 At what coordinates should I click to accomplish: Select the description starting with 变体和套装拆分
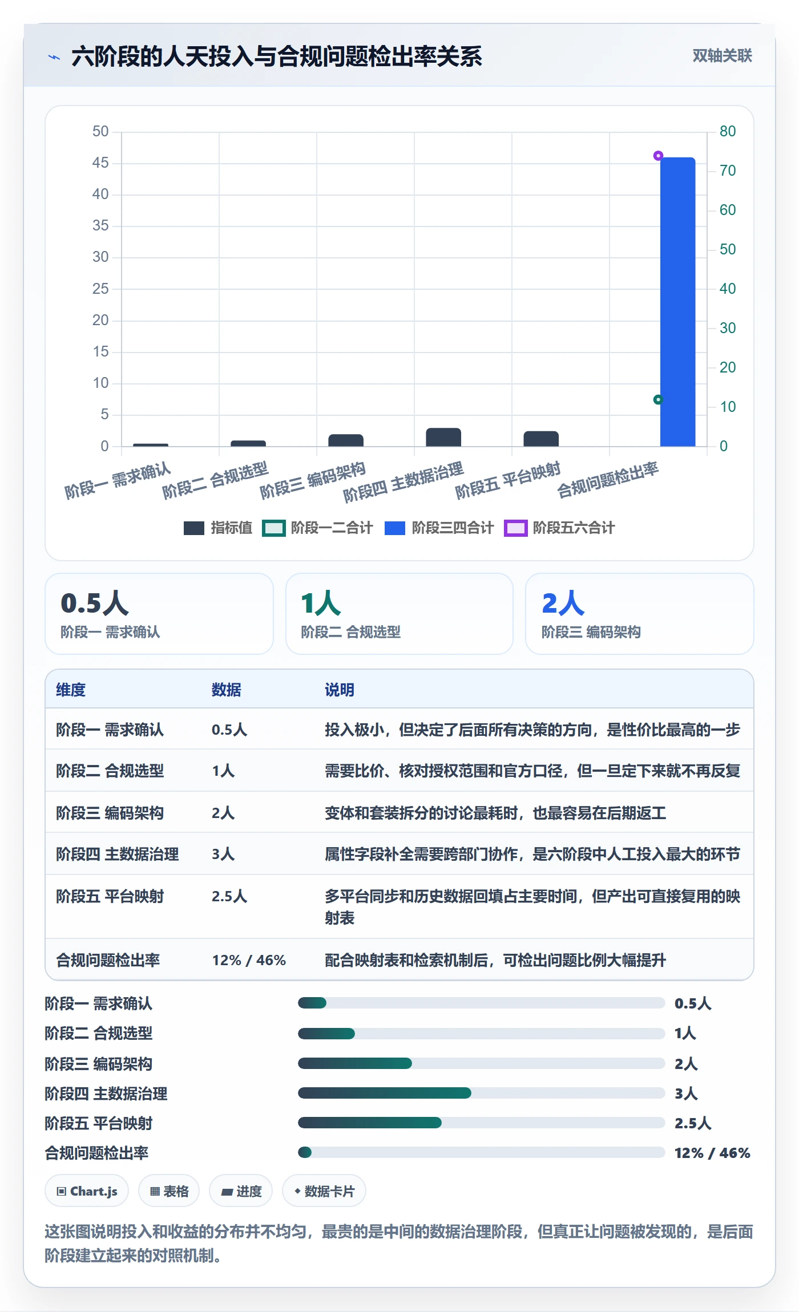[x=495, y=813]
